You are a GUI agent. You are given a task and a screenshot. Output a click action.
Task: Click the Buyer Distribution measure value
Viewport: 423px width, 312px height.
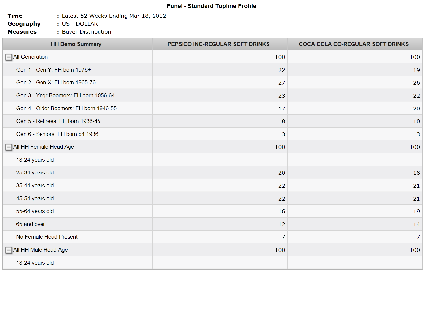[87, 32]
